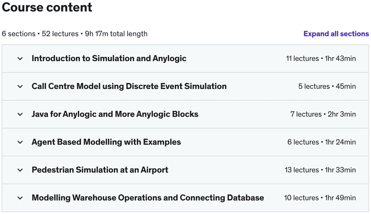This screenshot has width=371, height=214.
Task: Open Modelling Warehouse Operations and Connecting Database
Action: [148, 198]
